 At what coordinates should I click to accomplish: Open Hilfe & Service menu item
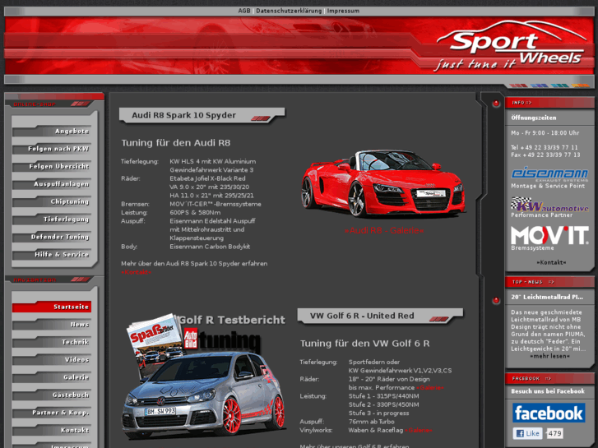52,254
